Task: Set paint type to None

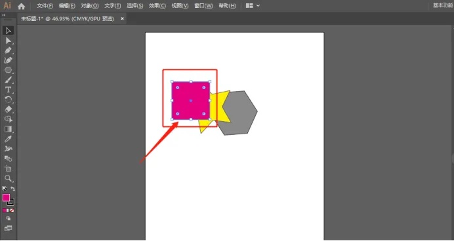Action: click(12, 211)
